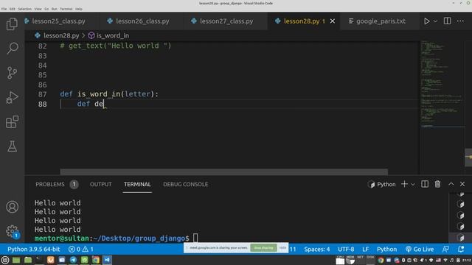Select Python interpreter 3.9.5 64-bit

(x=34, y=249)
